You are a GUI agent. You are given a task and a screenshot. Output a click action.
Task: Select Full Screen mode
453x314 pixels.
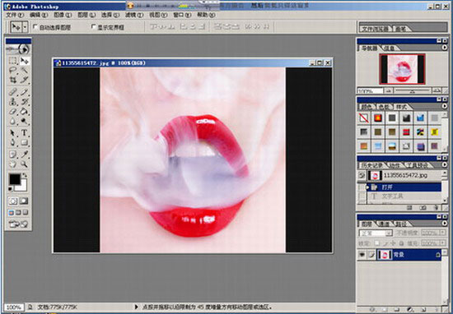coord(26,213)
